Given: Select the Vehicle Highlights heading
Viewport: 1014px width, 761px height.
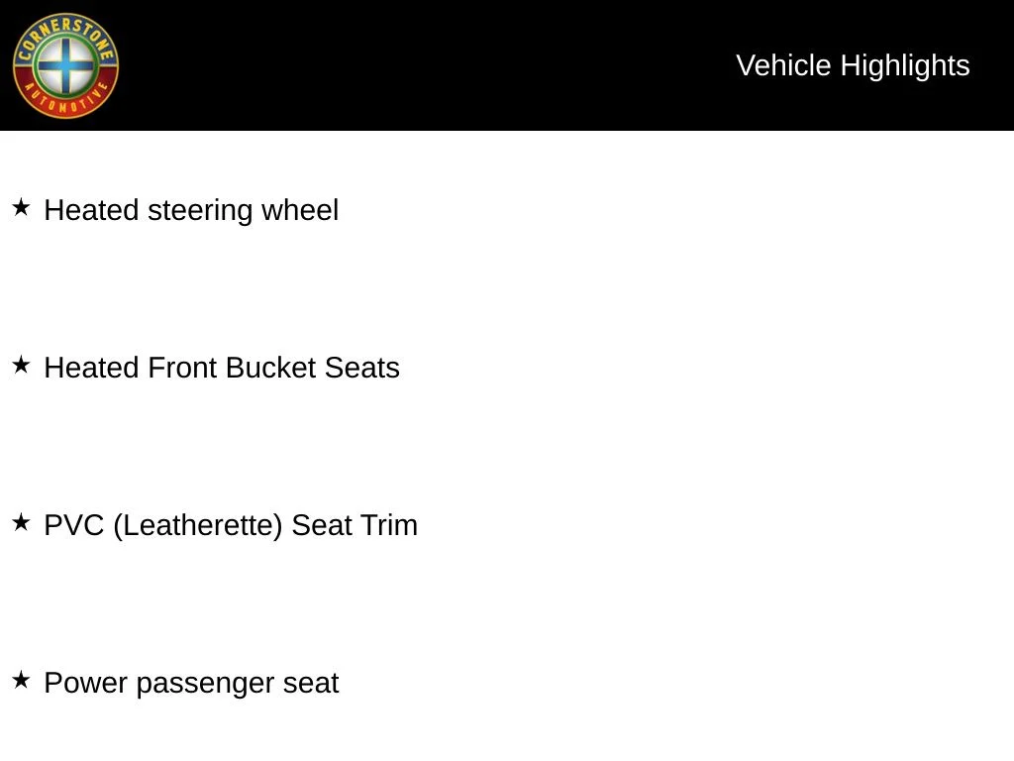Looking at the screenshot, I should [853, 65].
